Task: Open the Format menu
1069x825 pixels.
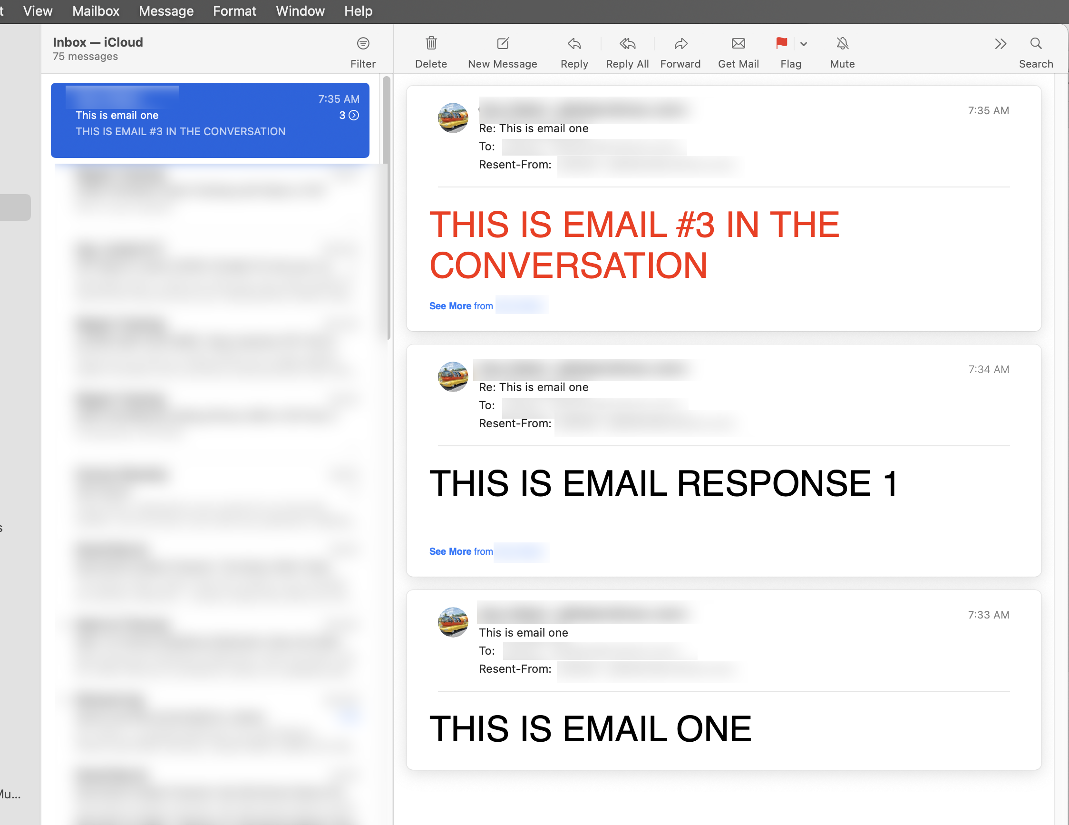Action: (x=234, y=11)
